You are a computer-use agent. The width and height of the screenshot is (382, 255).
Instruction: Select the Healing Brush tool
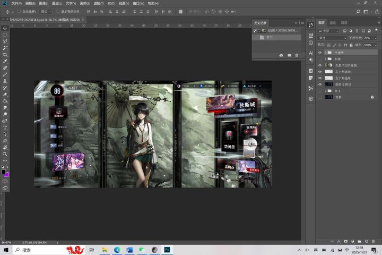point(5,68)
